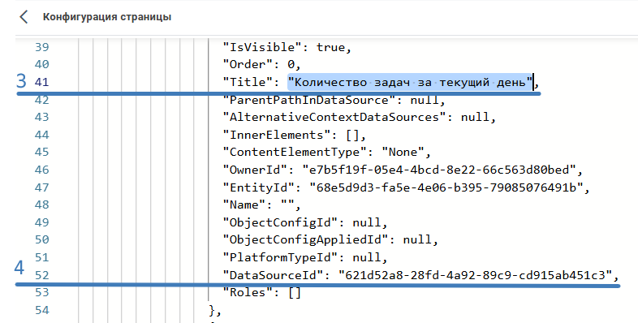Click the null value of PlatformTypeId
This screenshot has width=638, height=323.
367,257
